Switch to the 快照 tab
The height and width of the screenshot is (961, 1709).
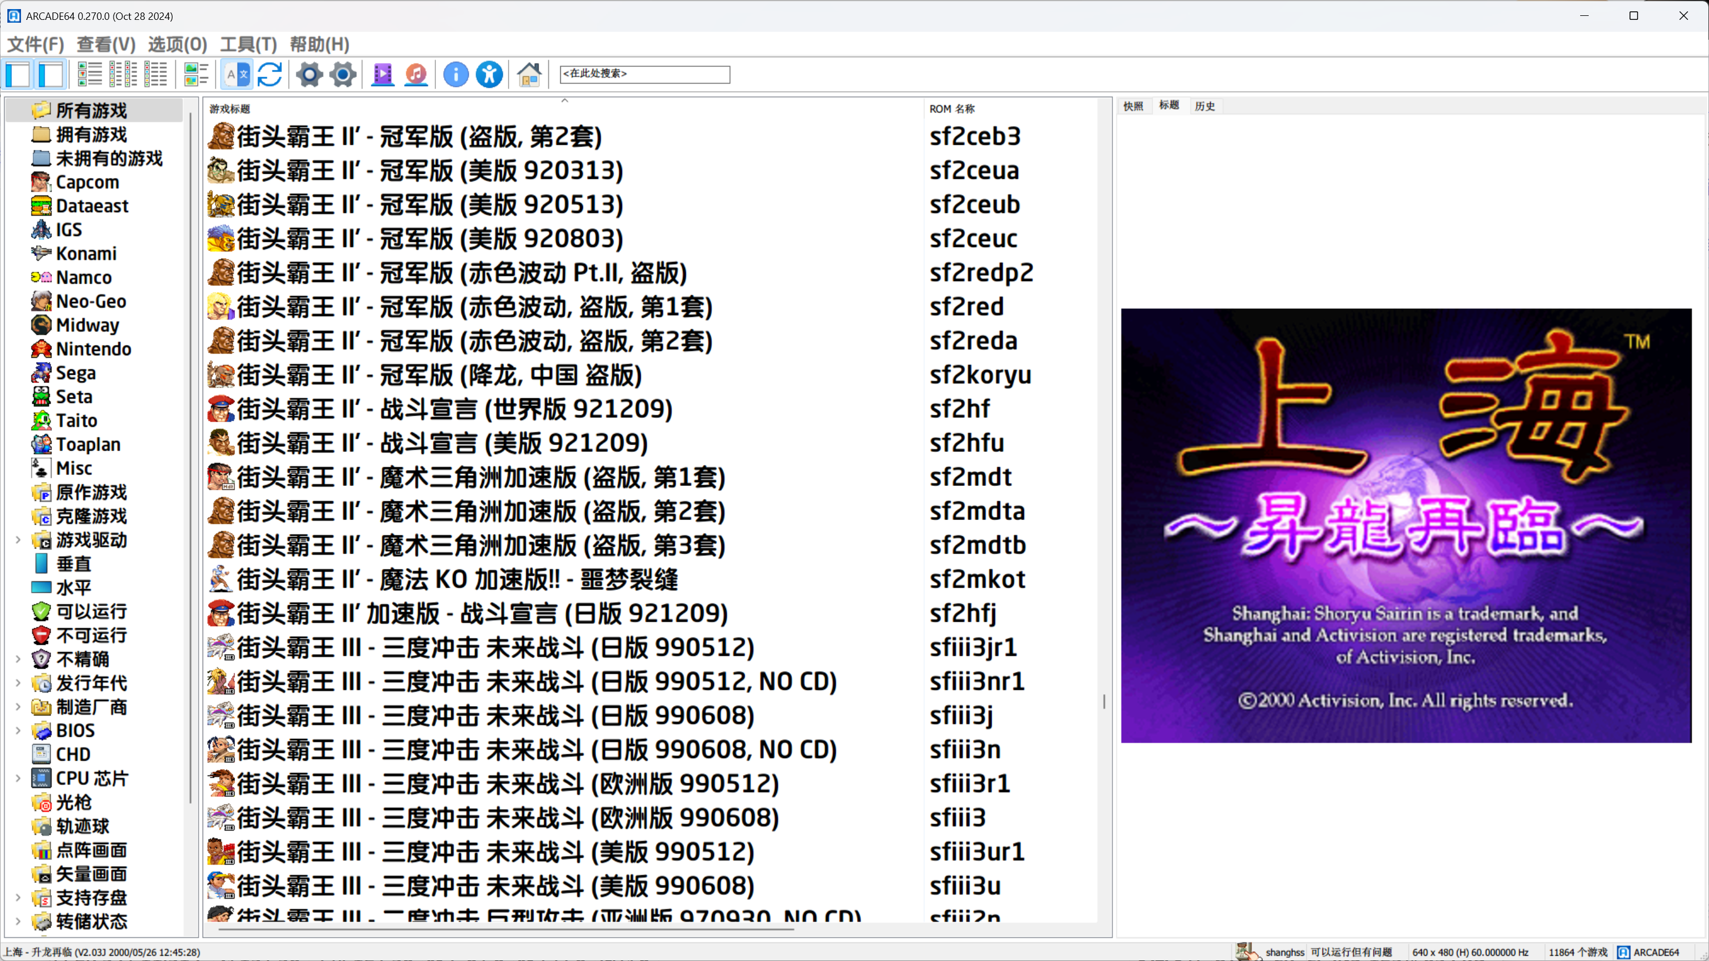(1133, 106)
